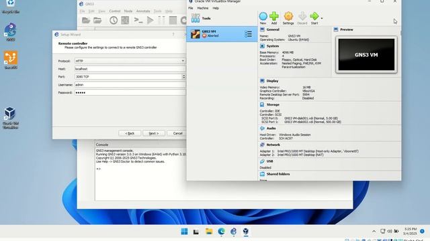Click the Display section header in VirtualBox details
The image size is (430, 241).
272,81
